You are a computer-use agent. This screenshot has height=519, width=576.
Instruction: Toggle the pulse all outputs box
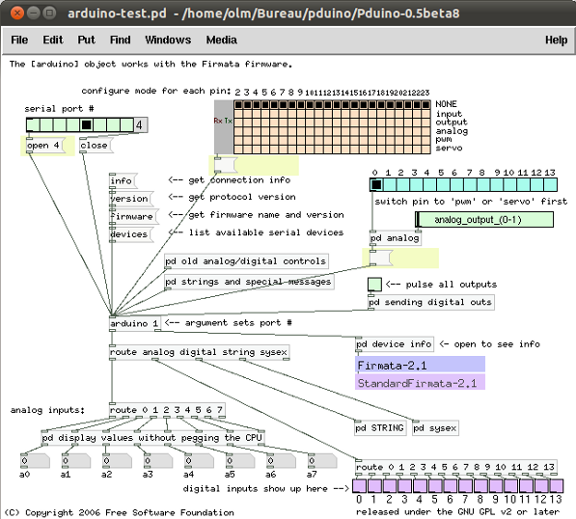[374, 285]
